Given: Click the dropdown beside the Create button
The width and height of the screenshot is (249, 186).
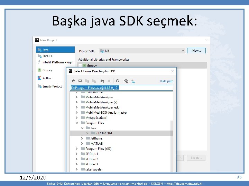Looking at the screenshot, I should click(x=181, y=158).
